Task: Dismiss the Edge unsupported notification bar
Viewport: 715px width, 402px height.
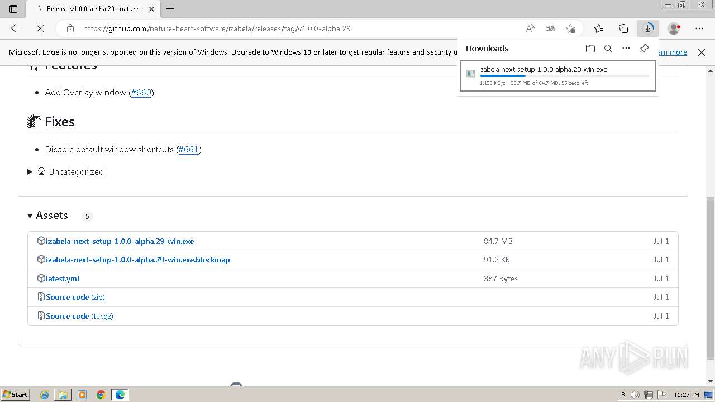Action: pyautogui.click(x=702, y=52)
